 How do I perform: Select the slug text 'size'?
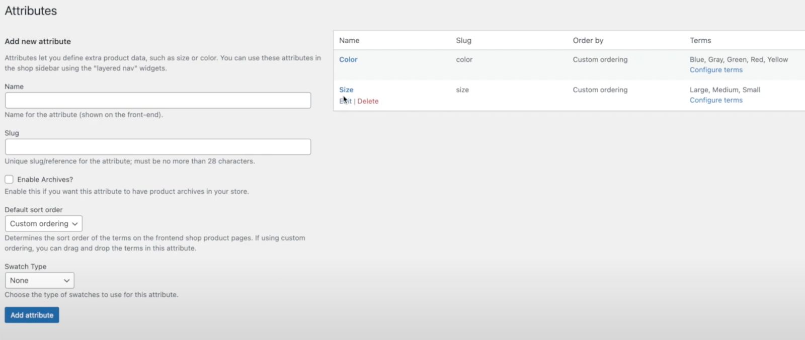(x=462, y=90)
